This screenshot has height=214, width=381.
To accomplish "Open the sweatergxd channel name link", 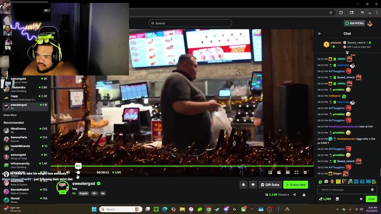I will pyautogui.click(x=83, y=184).
